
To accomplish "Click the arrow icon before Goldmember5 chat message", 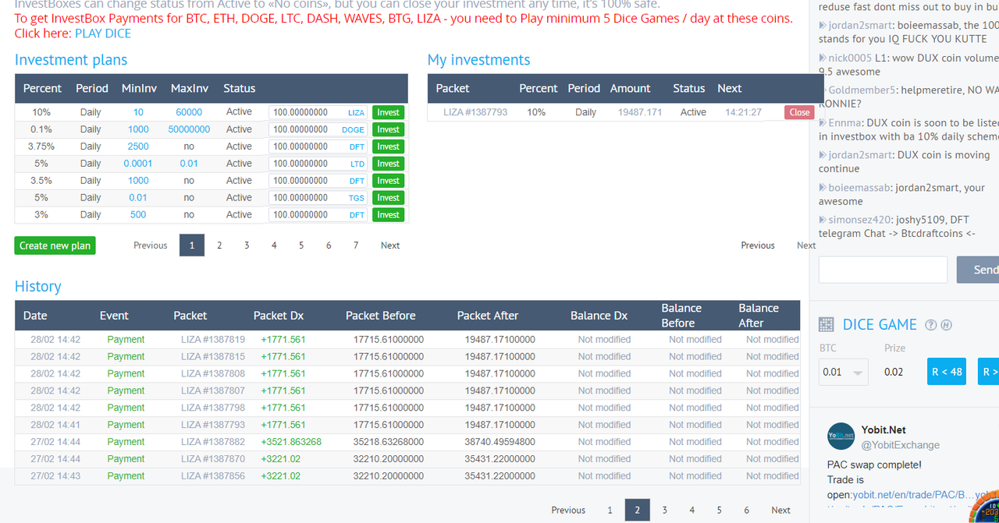I will (823, 90).
